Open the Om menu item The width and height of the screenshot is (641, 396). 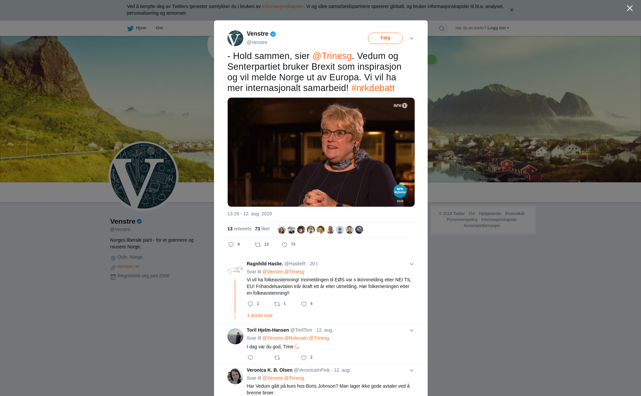click(x=159, y=28)
